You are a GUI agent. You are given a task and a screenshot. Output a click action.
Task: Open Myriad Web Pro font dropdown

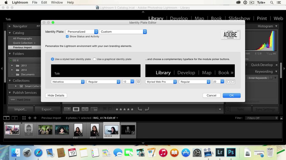click(x=161, y=82)
